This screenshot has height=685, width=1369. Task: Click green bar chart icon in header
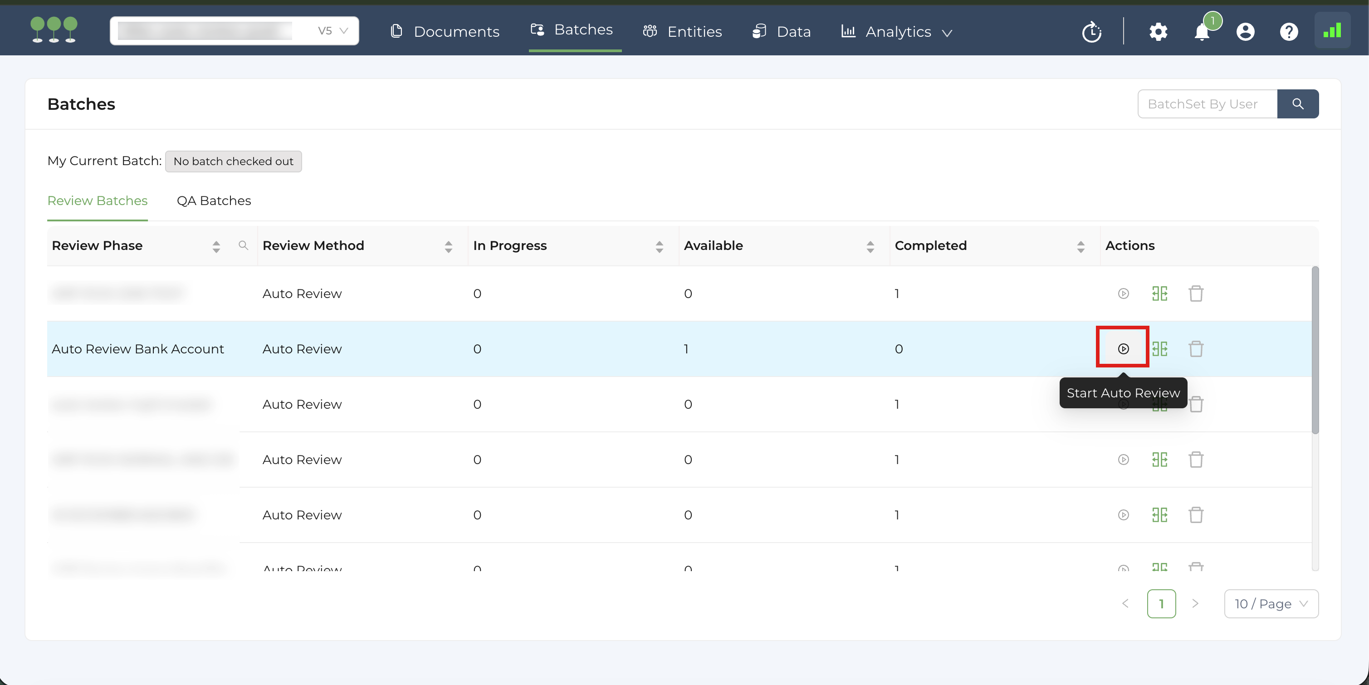coord(1332,31)
